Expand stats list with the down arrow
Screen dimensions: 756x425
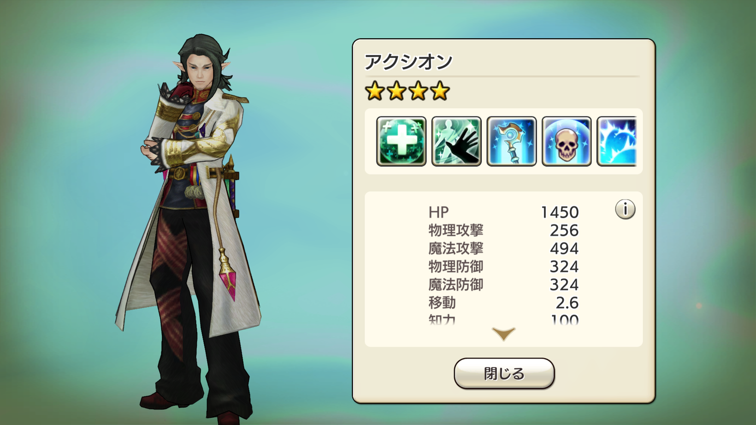point(503,334)
